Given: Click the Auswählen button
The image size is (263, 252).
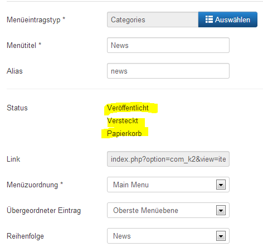Looking at the screenshot, I should pos(228,20).
